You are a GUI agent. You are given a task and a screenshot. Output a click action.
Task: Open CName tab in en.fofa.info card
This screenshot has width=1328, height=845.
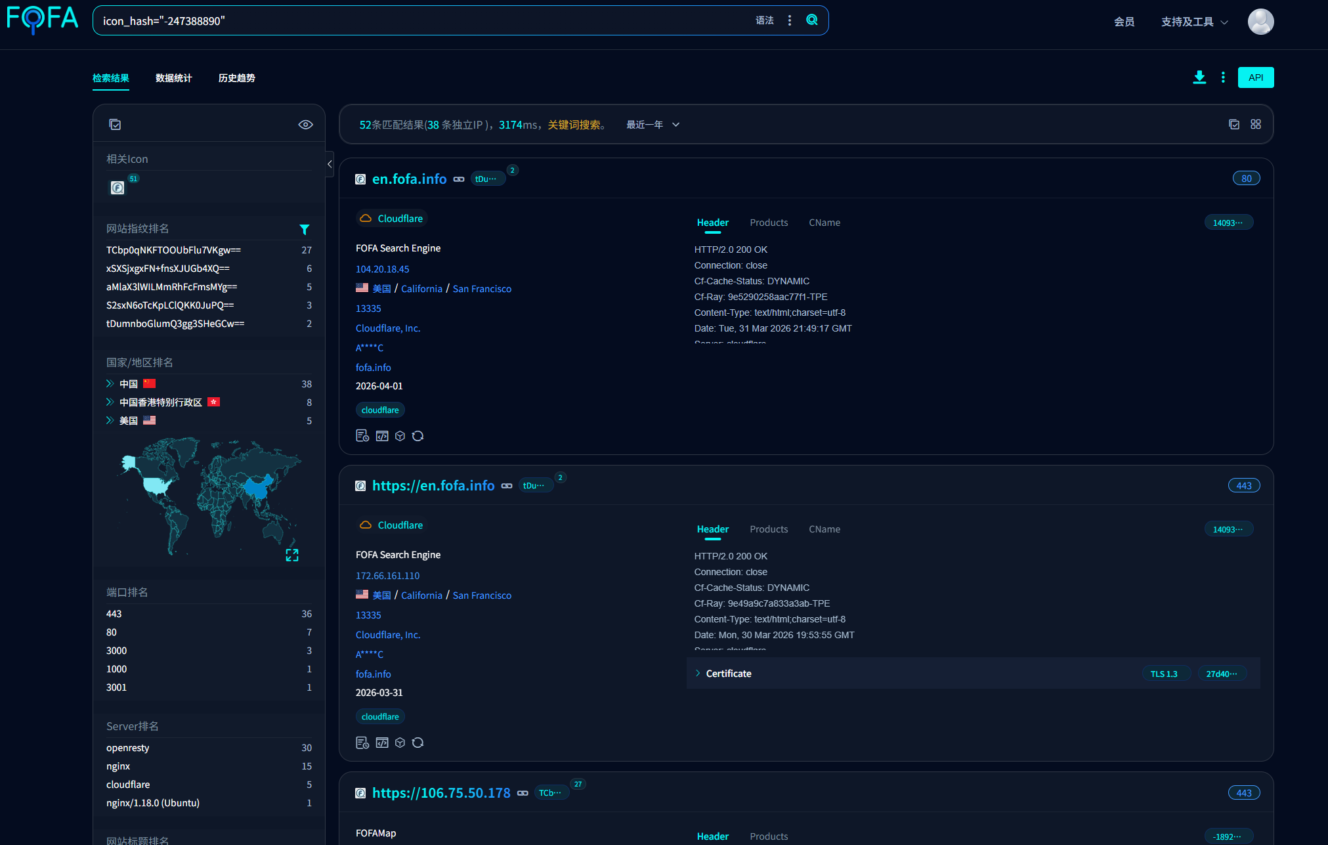(x=825, y=223)
